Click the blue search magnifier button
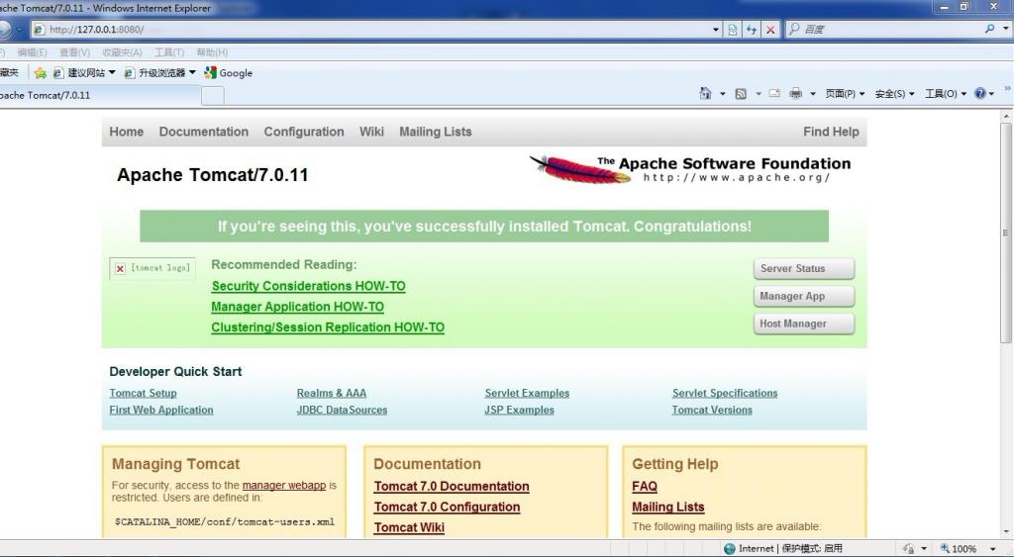1014x557 pixels. point(989,29)
